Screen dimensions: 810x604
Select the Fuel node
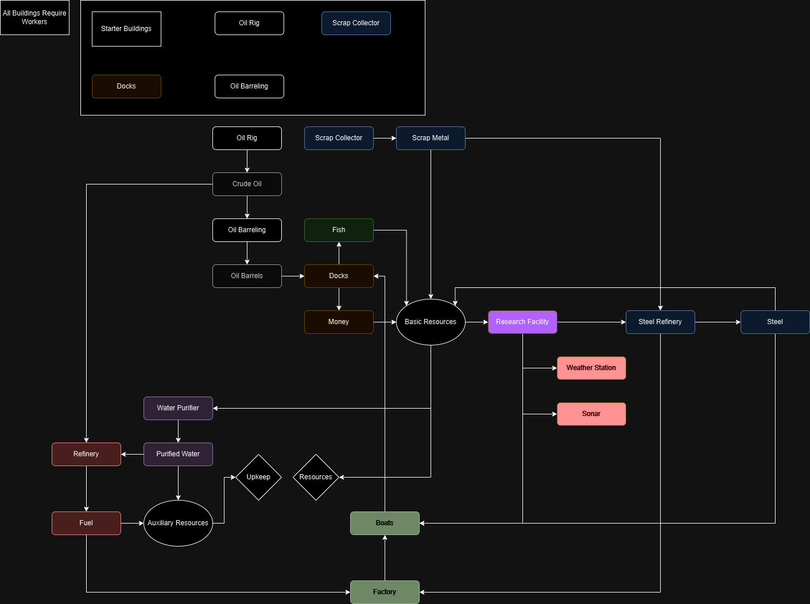pos(86,523)
